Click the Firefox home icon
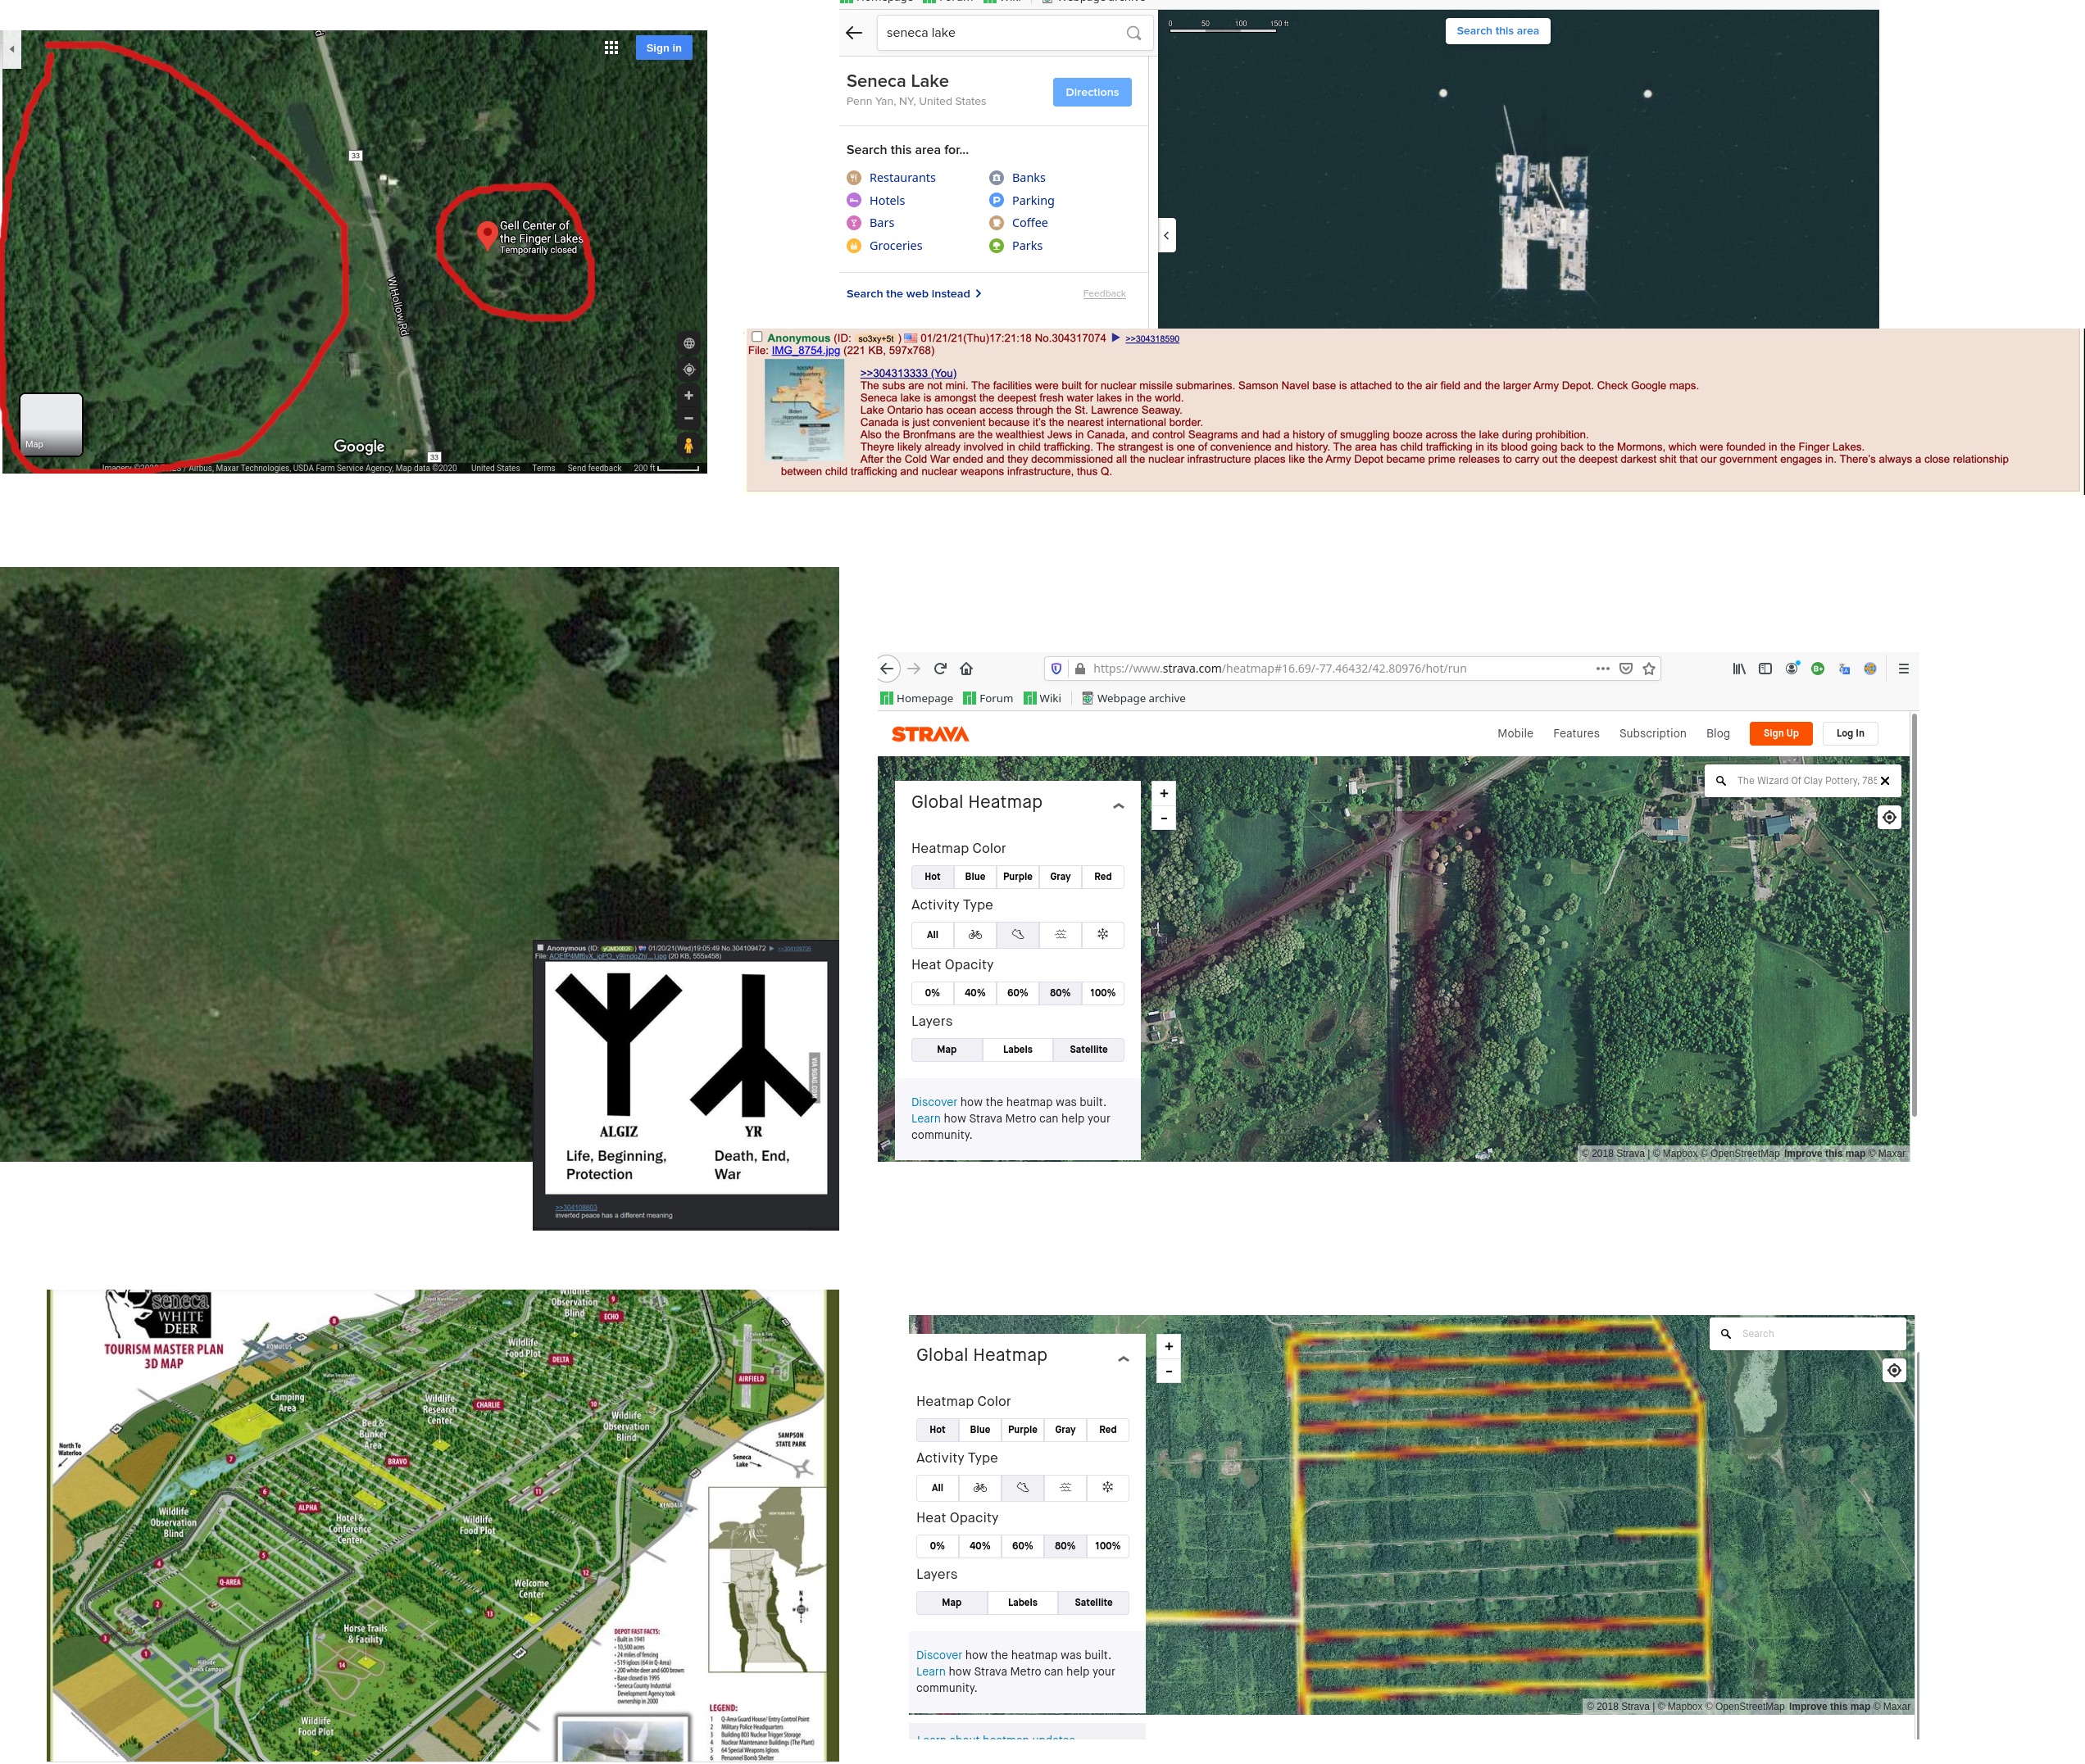The height and width of the screenshot is (1764, 2085). tap(966, 669)
